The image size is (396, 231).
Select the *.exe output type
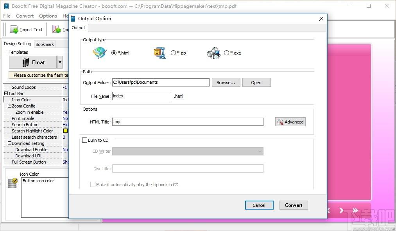(226, 53)
